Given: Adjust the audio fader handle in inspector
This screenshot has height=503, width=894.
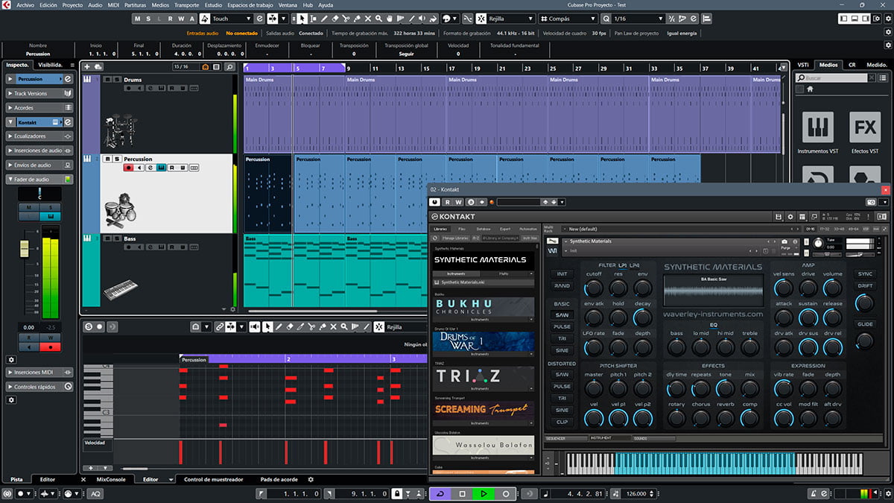Looking at the screenshot, I should (24, 248).
